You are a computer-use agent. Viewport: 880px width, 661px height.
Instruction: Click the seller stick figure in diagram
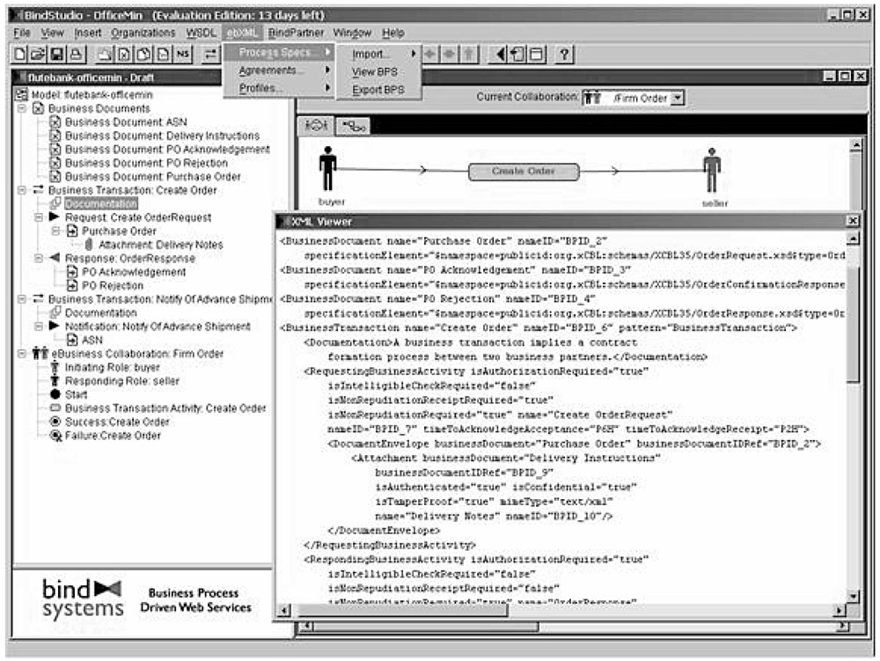[x=711, y=169]
